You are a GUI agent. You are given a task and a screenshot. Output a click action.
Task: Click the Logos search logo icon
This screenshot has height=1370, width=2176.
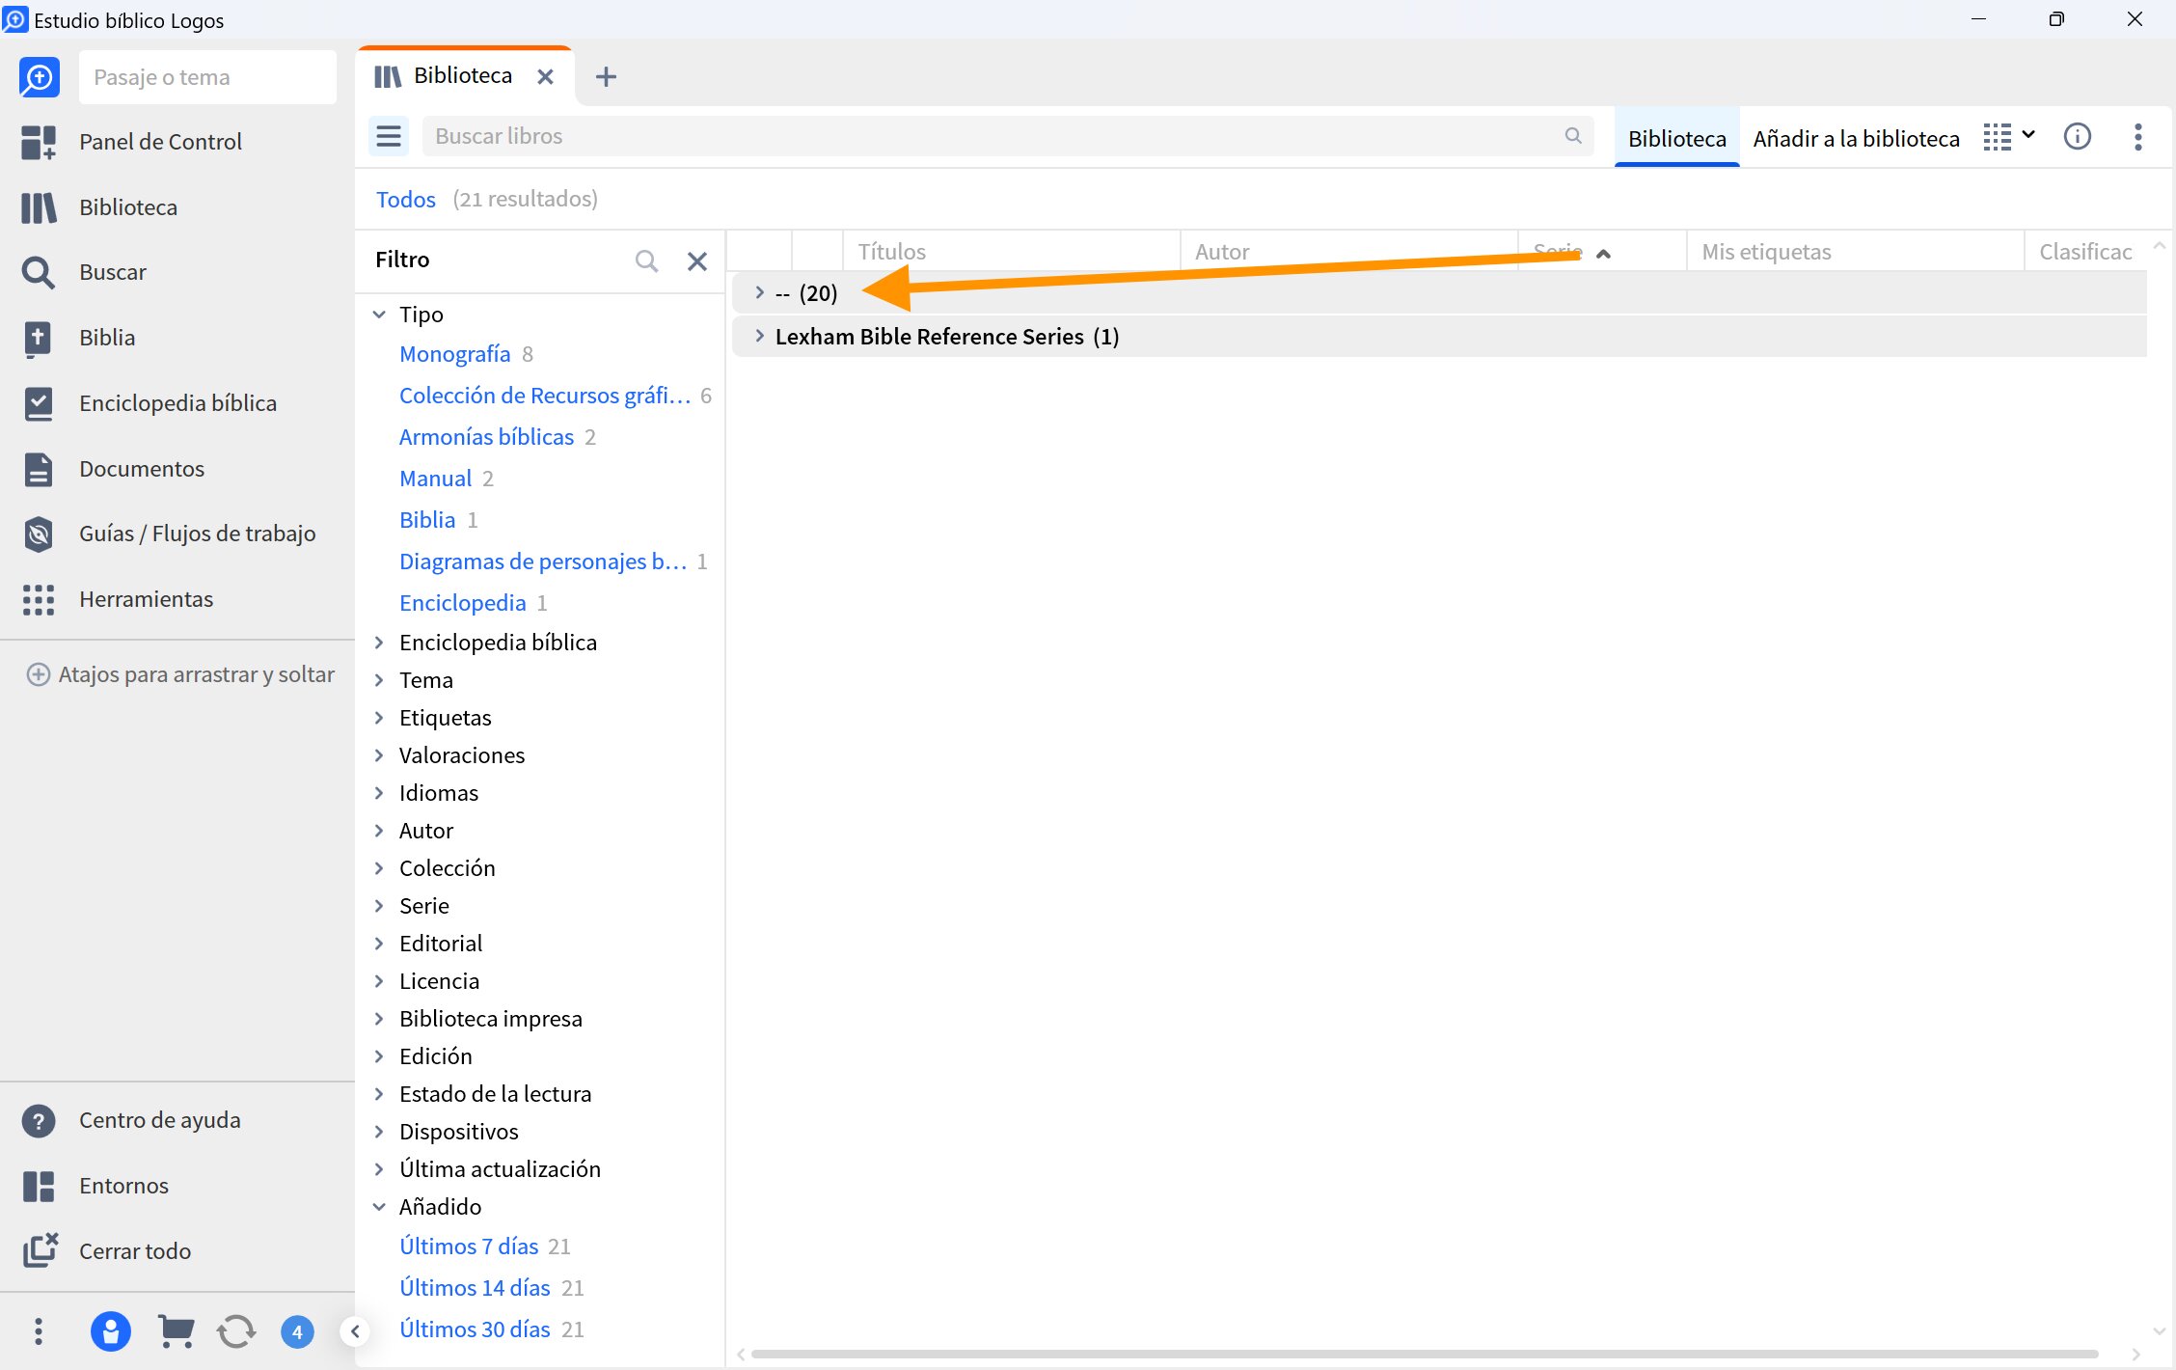pyautogui.click(x=39, y=77)
